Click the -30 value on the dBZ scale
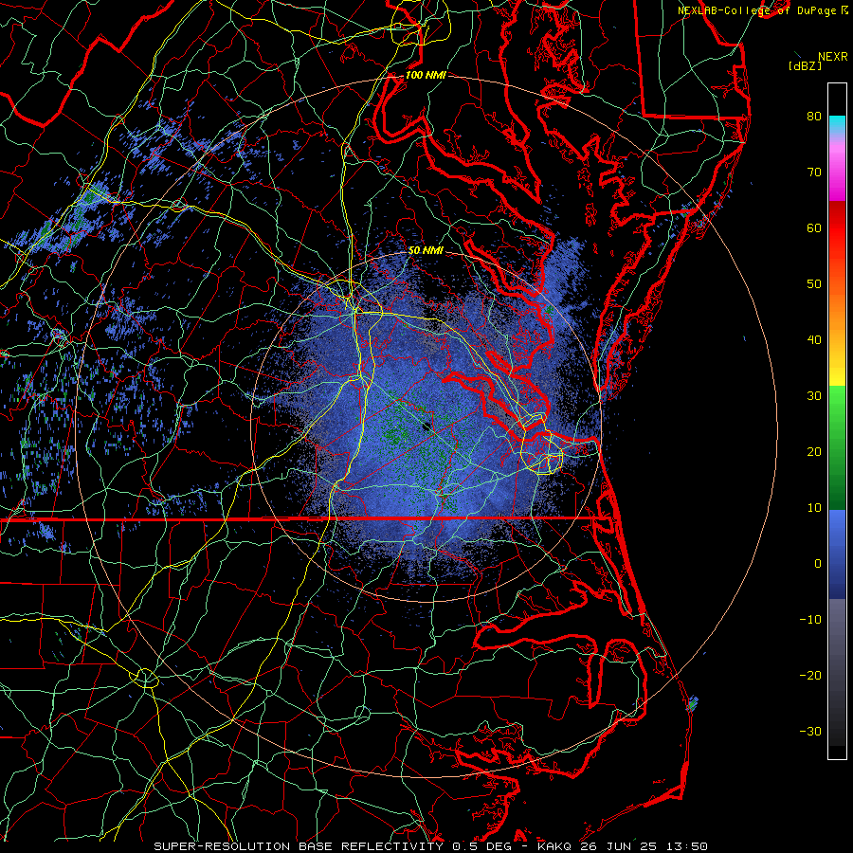The height and width of the screenshot is (853, 853). coord(810,731)
